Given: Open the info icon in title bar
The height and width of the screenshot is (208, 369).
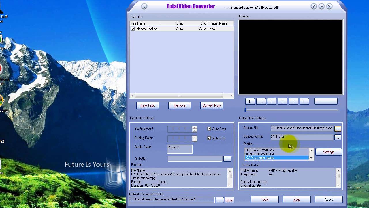Looking at the screenshot, I should point(144,6).
